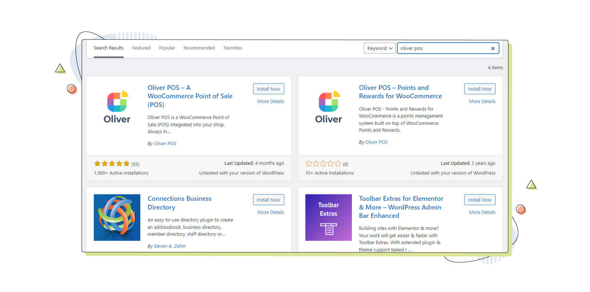590x292 pixels.
Task: Open author Steven A. Zahm link
Action: click(x=170, y=246)
